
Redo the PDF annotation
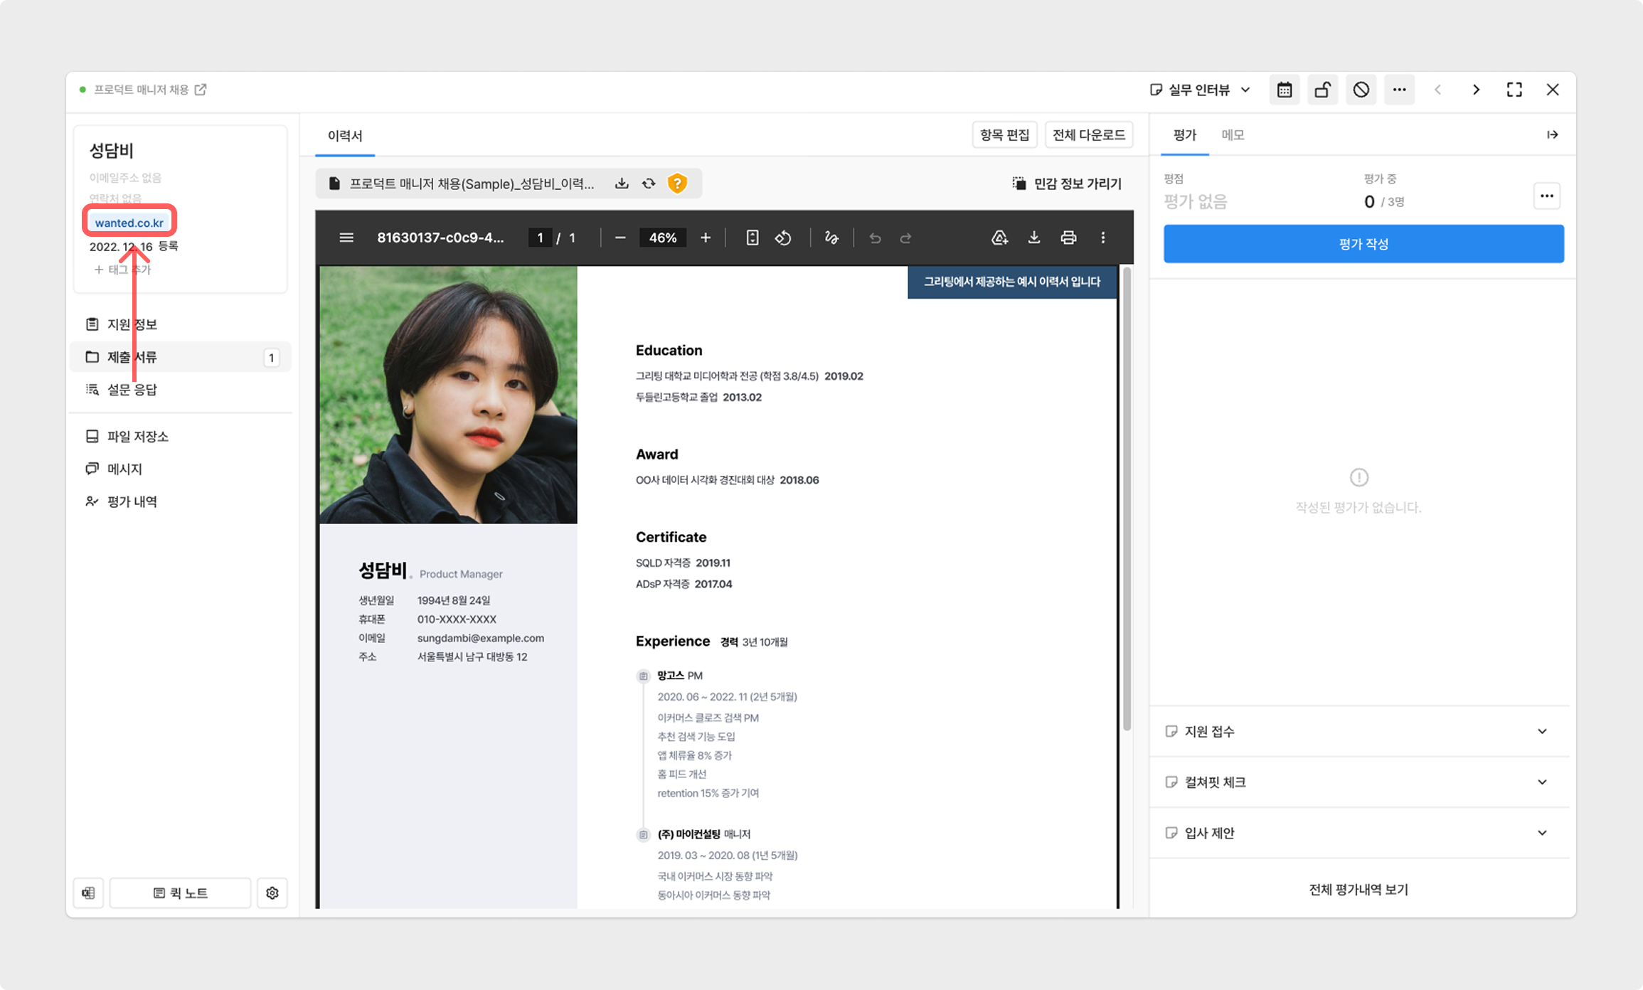(x=906, y=238)
